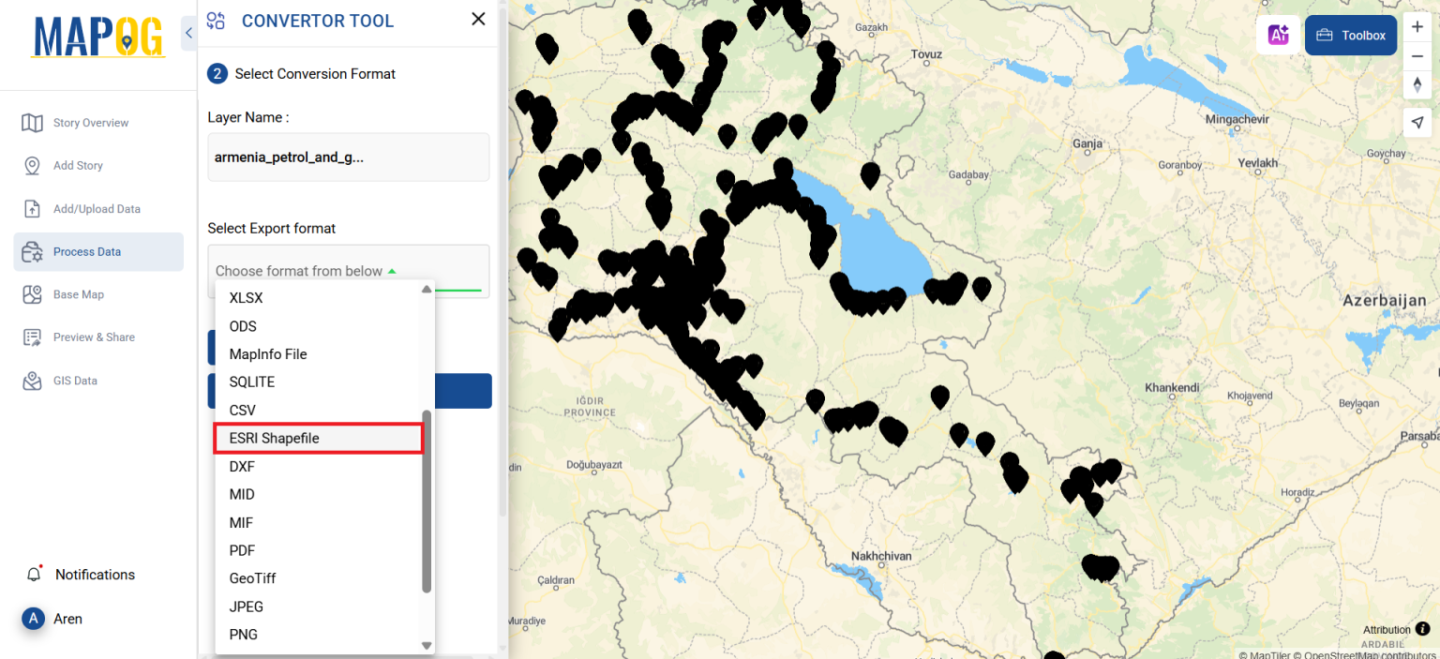Collapse the left sidebar with chevron
The height and width of the screenshot is (659, 1440).
point(187,32)
